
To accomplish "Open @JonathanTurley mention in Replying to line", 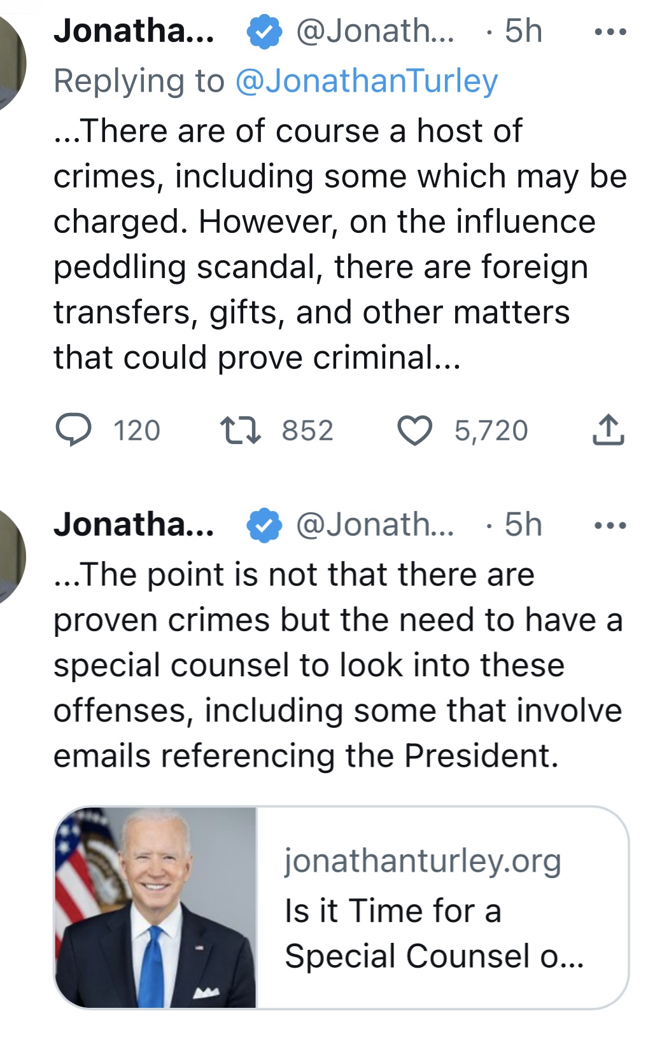I will point(367,81).
